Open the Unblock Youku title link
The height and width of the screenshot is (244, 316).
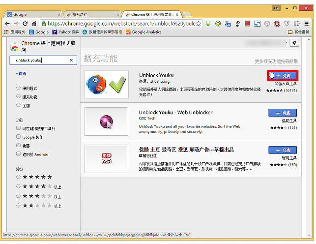(156, 75)
